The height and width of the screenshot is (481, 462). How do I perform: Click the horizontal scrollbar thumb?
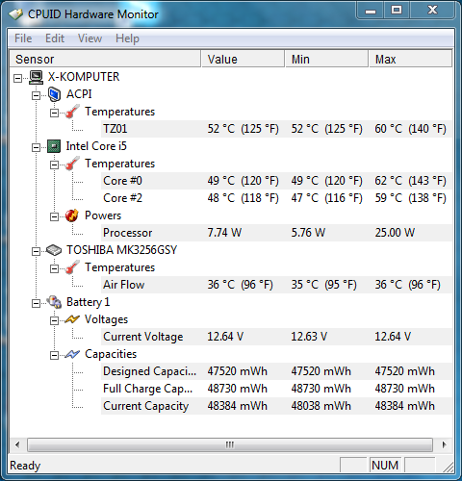(230, 444)
